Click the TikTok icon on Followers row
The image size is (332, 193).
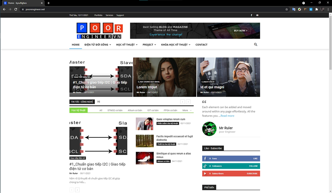pos(205,166)
